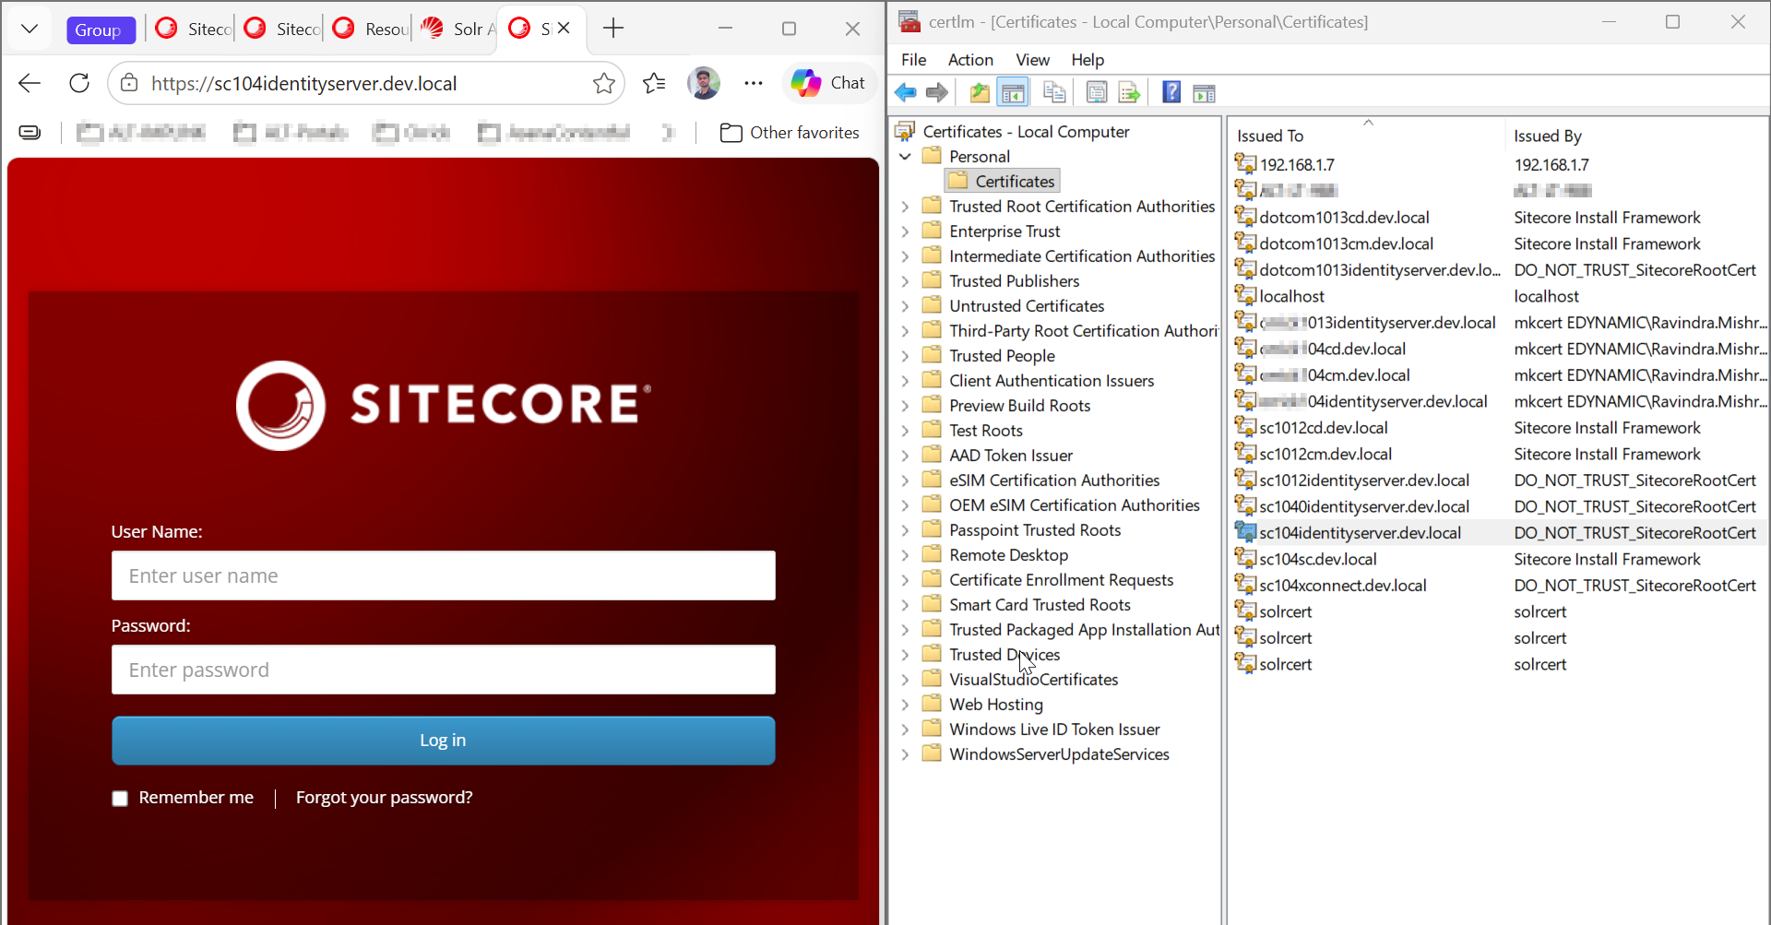Viewport: 1771px width, 925px height.
Task: Select the Certificates folder under Personal
Action: pos(1002,182)
